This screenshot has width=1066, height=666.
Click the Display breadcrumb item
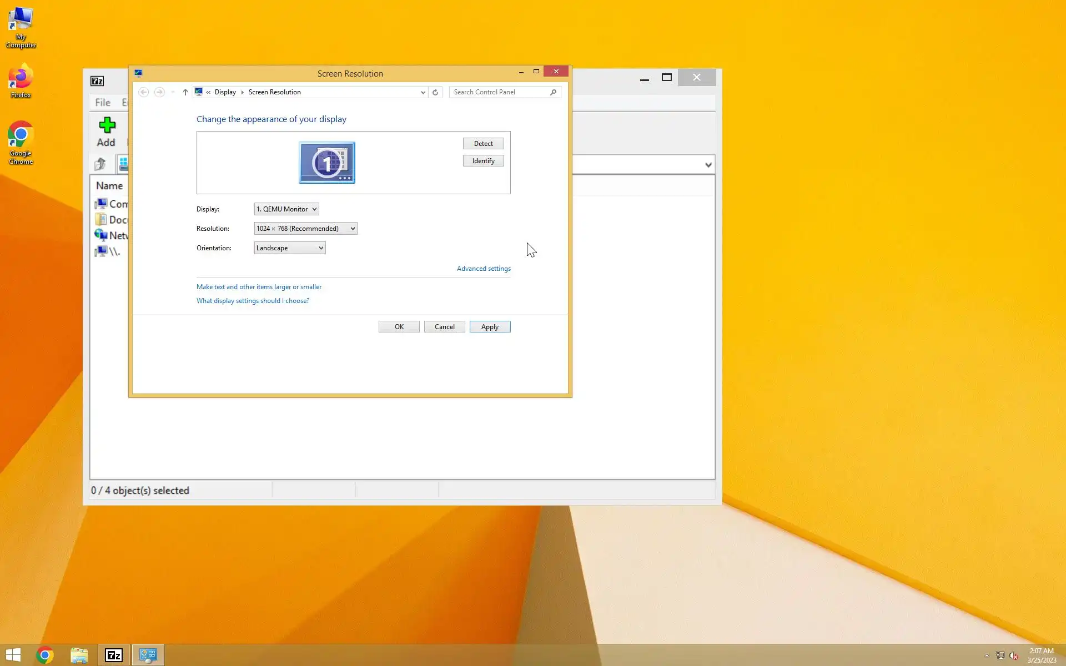tap(225, 92)
